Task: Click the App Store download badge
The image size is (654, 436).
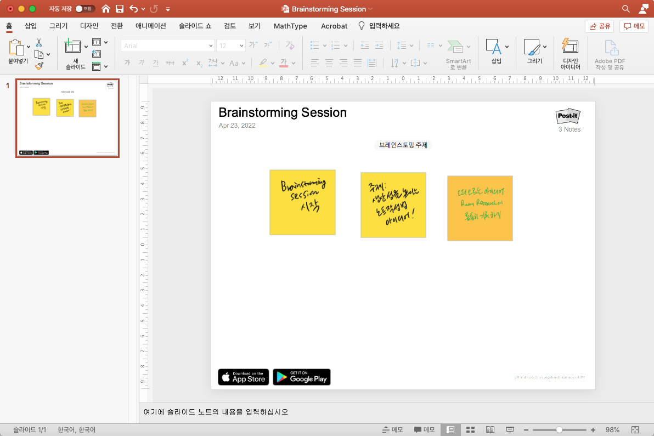Action: pos(244,377)
